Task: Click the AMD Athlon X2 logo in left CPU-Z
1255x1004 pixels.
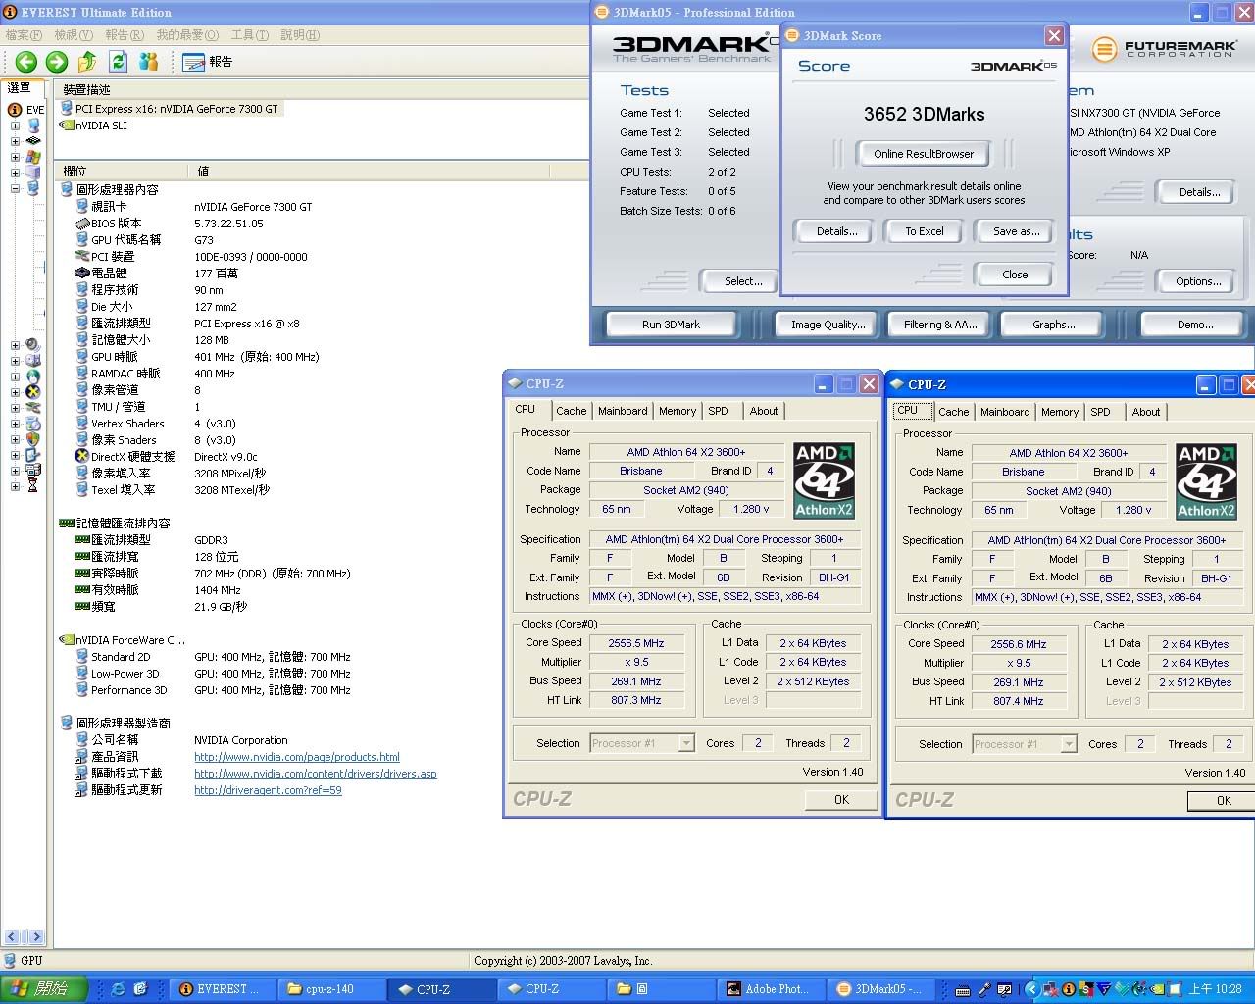Action: pos(825,480)
